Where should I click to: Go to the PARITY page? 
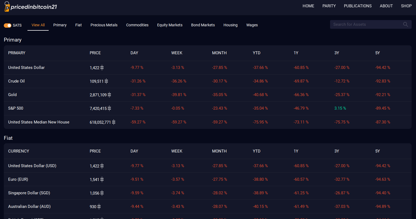pyautogui.click(x=329, y=6)
